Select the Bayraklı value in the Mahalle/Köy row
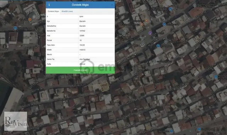The width and height of the screenshot is (227, 135). [x=83, y=26]
